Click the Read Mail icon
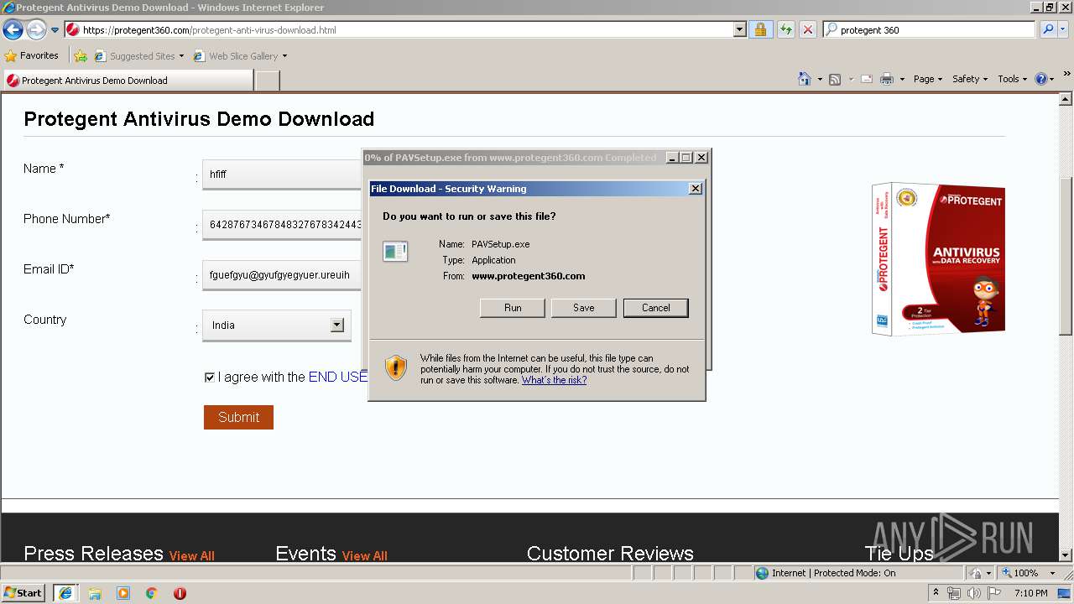Image resolution: width=1074 pixels, height=604 pixels. 866,79
